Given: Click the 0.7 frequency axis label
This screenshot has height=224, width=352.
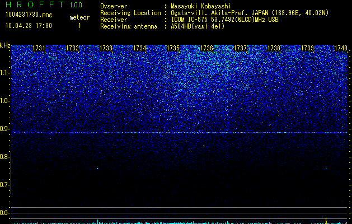Looking at the screenshot, I should (5, 185).
